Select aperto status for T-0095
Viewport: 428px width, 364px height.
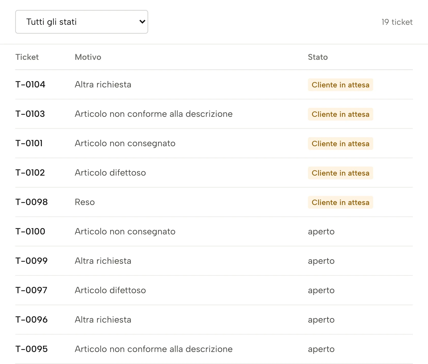pos(321,349)
